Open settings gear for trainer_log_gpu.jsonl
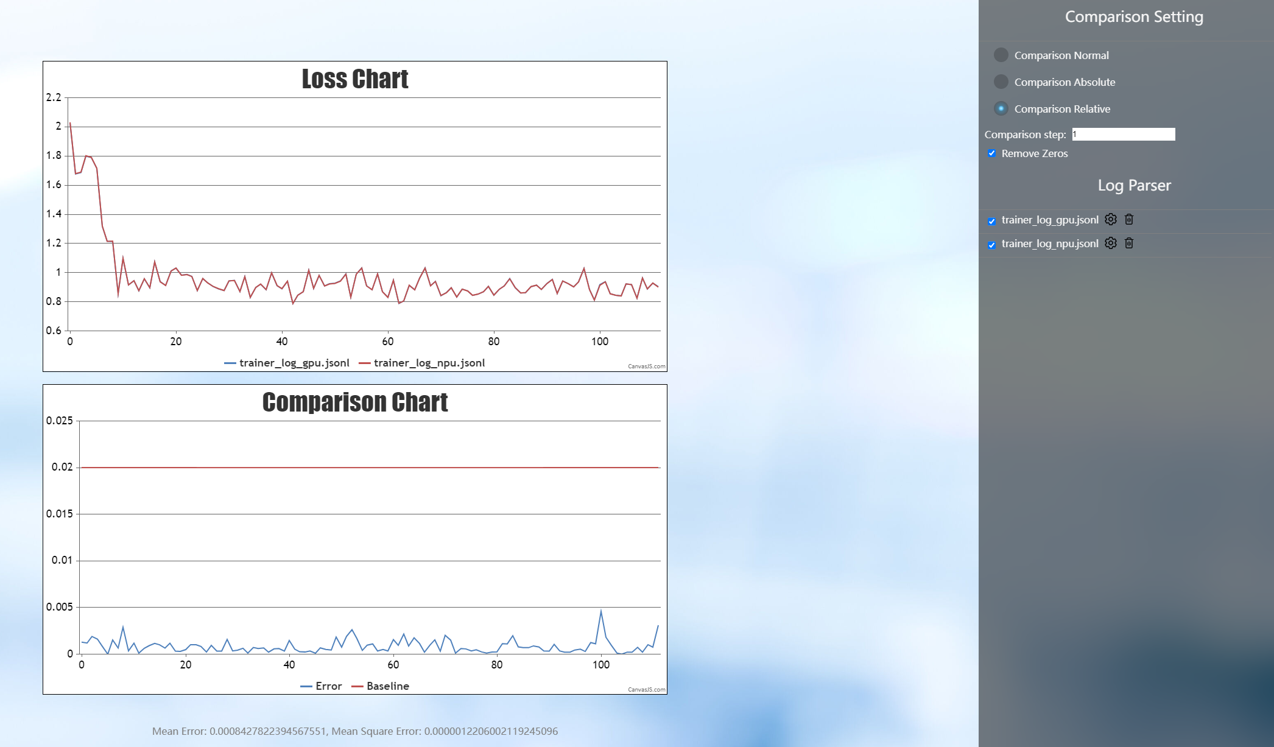The height and width of the screenshot is (747, 1274). pos(1111,219)
